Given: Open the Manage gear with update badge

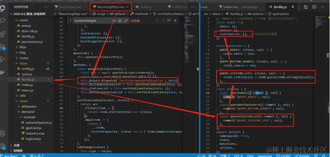Looking at the screenshot, I should [3, 146].
